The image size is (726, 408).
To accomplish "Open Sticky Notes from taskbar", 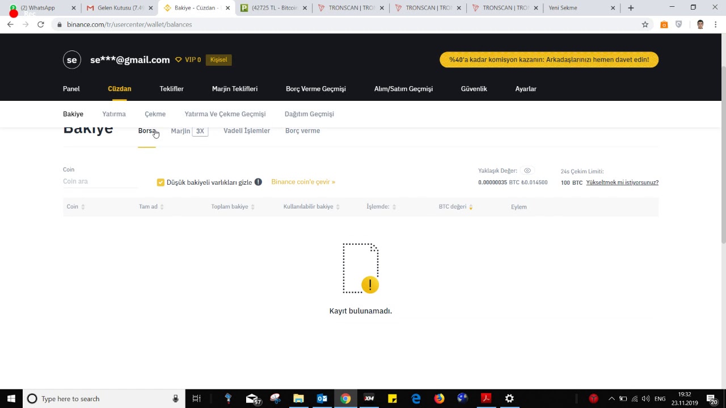I will click(x=392, y=399).
